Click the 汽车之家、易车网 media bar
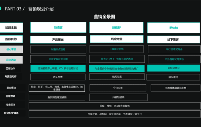The width and height of the screenshot is (201, 127). coord(115,114)
